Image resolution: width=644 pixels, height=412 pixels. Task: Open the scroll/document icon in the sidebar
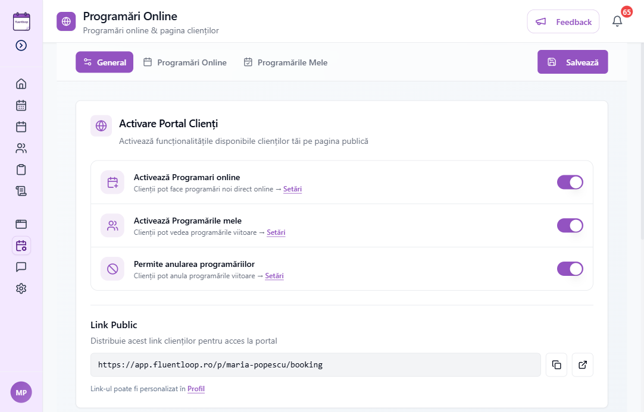(x=21, y=191)
